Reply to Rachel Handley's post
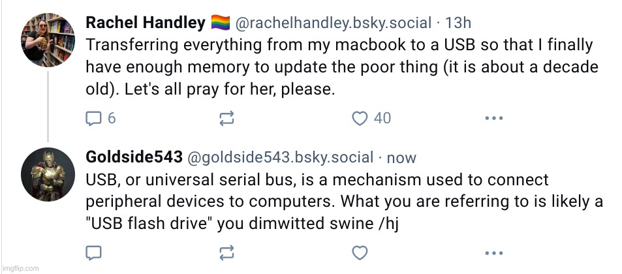The width and height of the screenshot is (622, 274). point(94,118)
